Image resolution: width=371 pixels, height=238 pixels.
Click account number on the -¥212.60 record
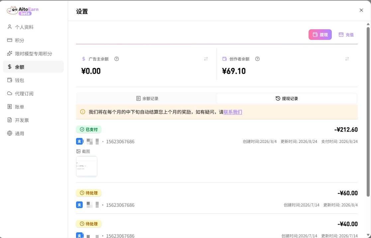click(x=120, y=142)
